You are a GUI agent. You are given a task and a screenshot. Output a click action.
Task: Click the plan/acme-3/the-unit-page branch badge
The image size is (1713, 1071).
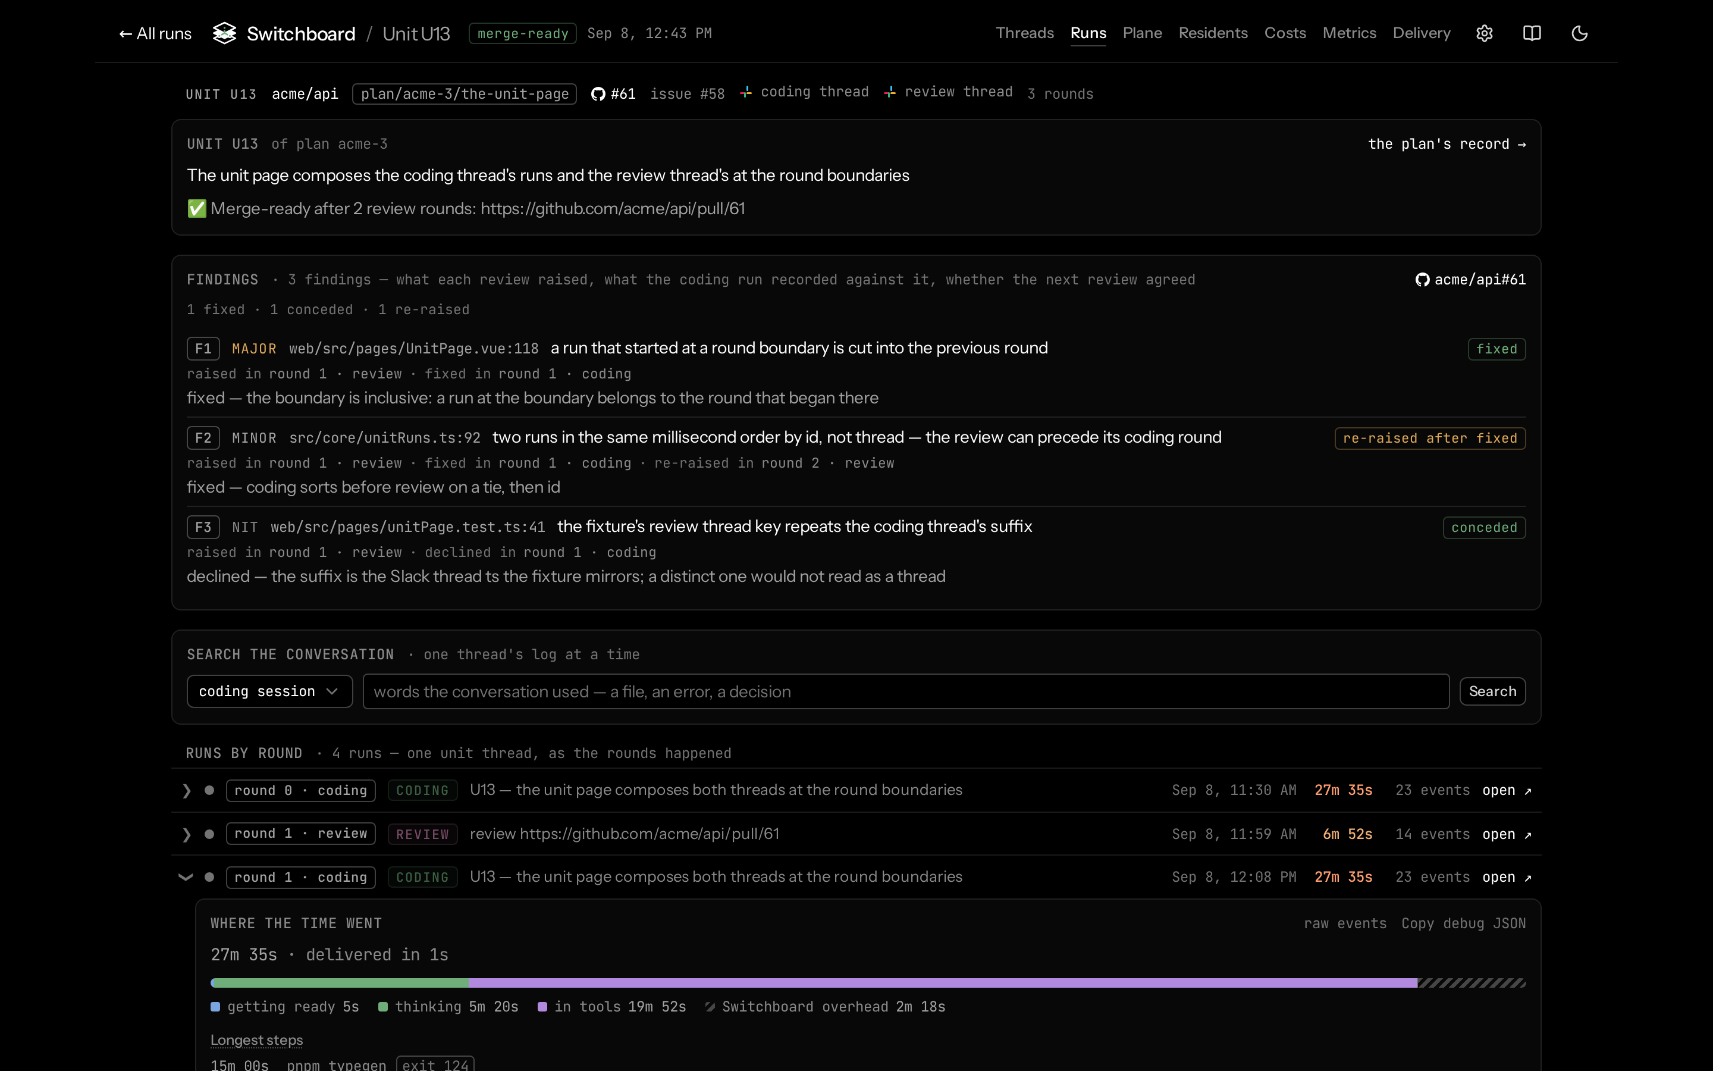pos(465,94)
